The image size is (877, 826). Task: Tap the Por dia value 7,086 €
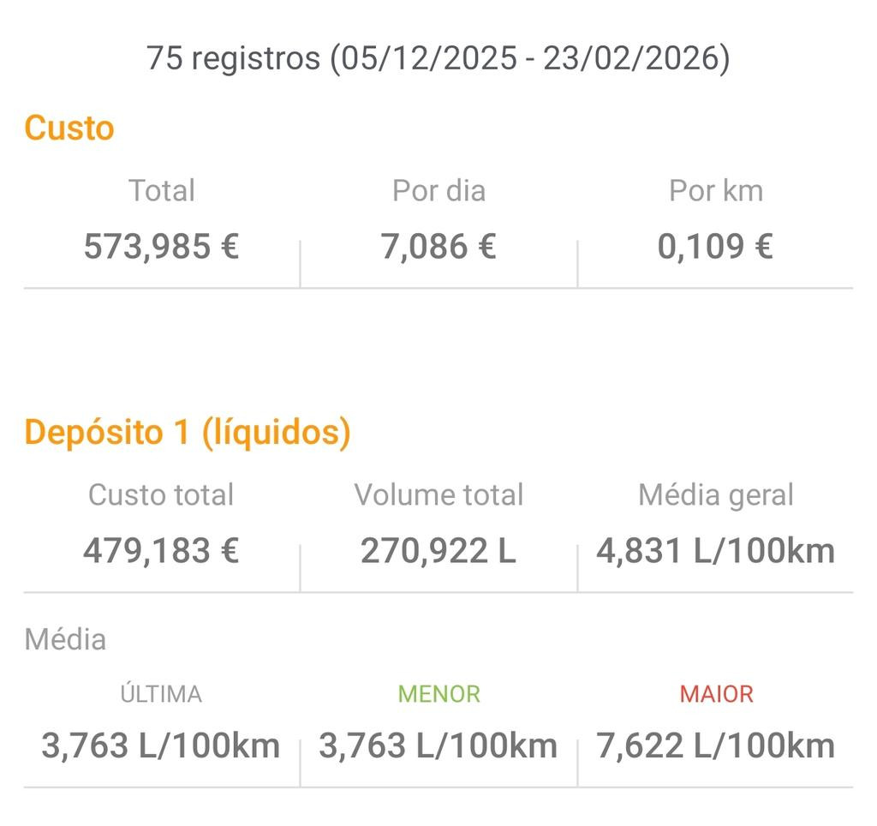coord(438,246)
